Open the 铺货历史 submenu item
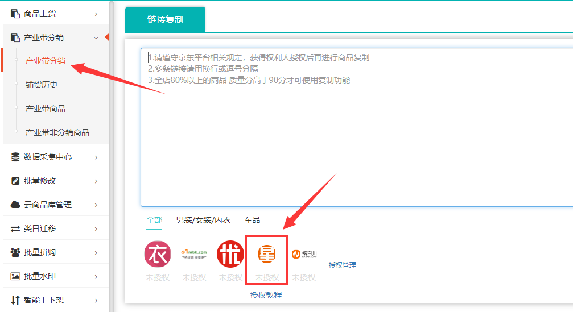Image resolution: width=573 pixels, height=312 pixels. tap(42, 85)
